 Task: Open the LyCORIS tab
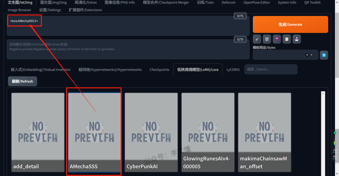point(233,70)
